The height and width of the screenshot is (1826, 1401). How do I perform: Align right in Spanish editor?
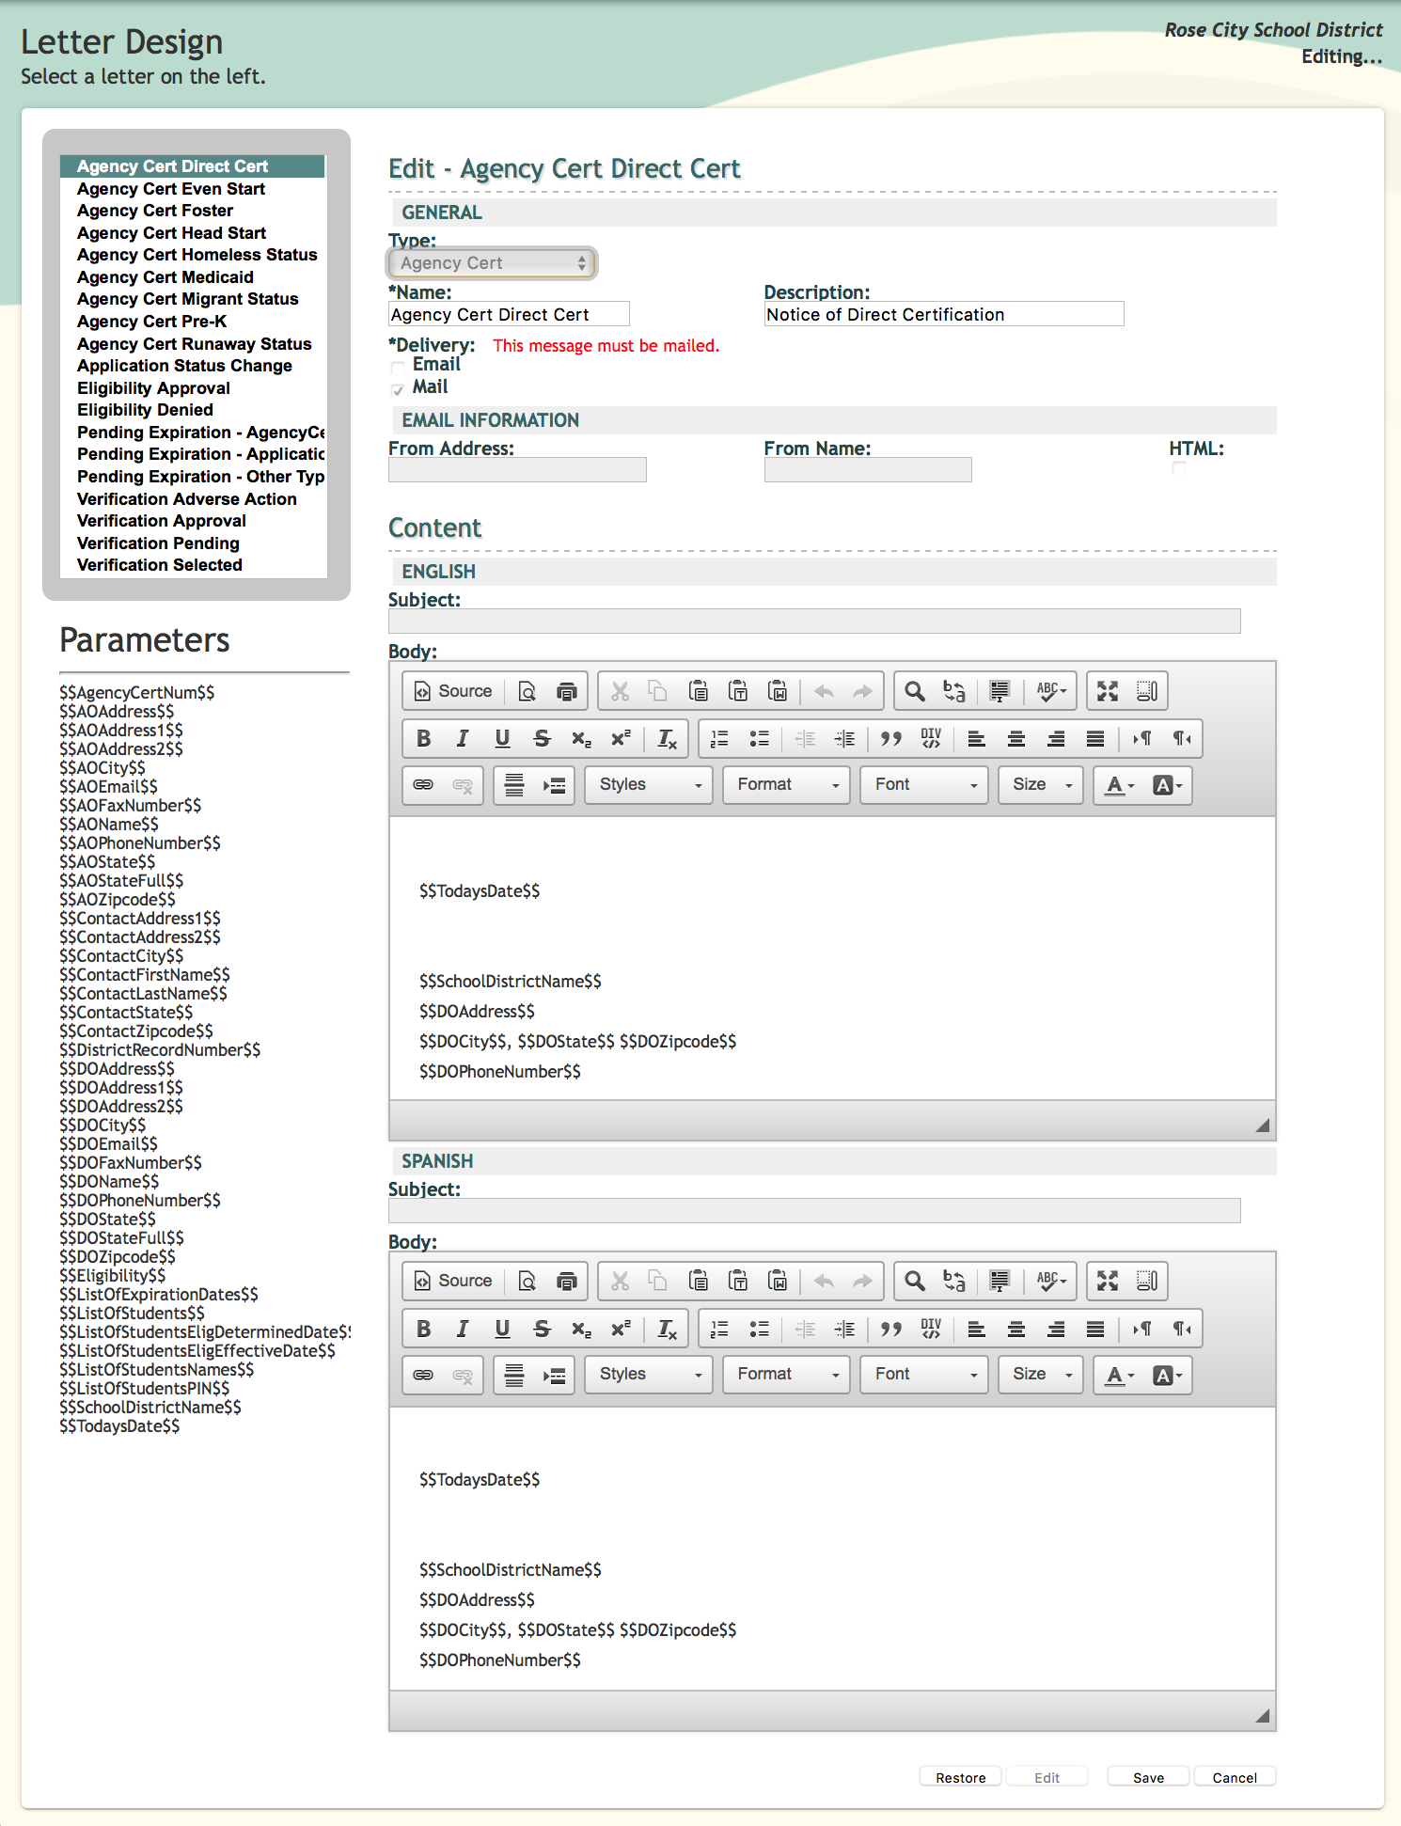point(1055,1329)
